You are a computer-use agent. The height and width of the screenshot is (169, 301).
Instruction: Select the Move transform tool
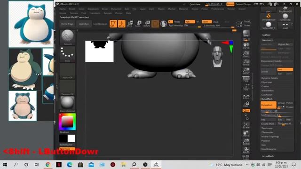pyautogui.click(x=130, y=24)
